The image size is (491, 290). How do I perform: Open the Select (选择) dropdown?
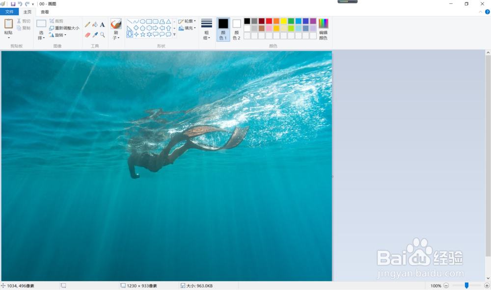click(x=41, y=35)
